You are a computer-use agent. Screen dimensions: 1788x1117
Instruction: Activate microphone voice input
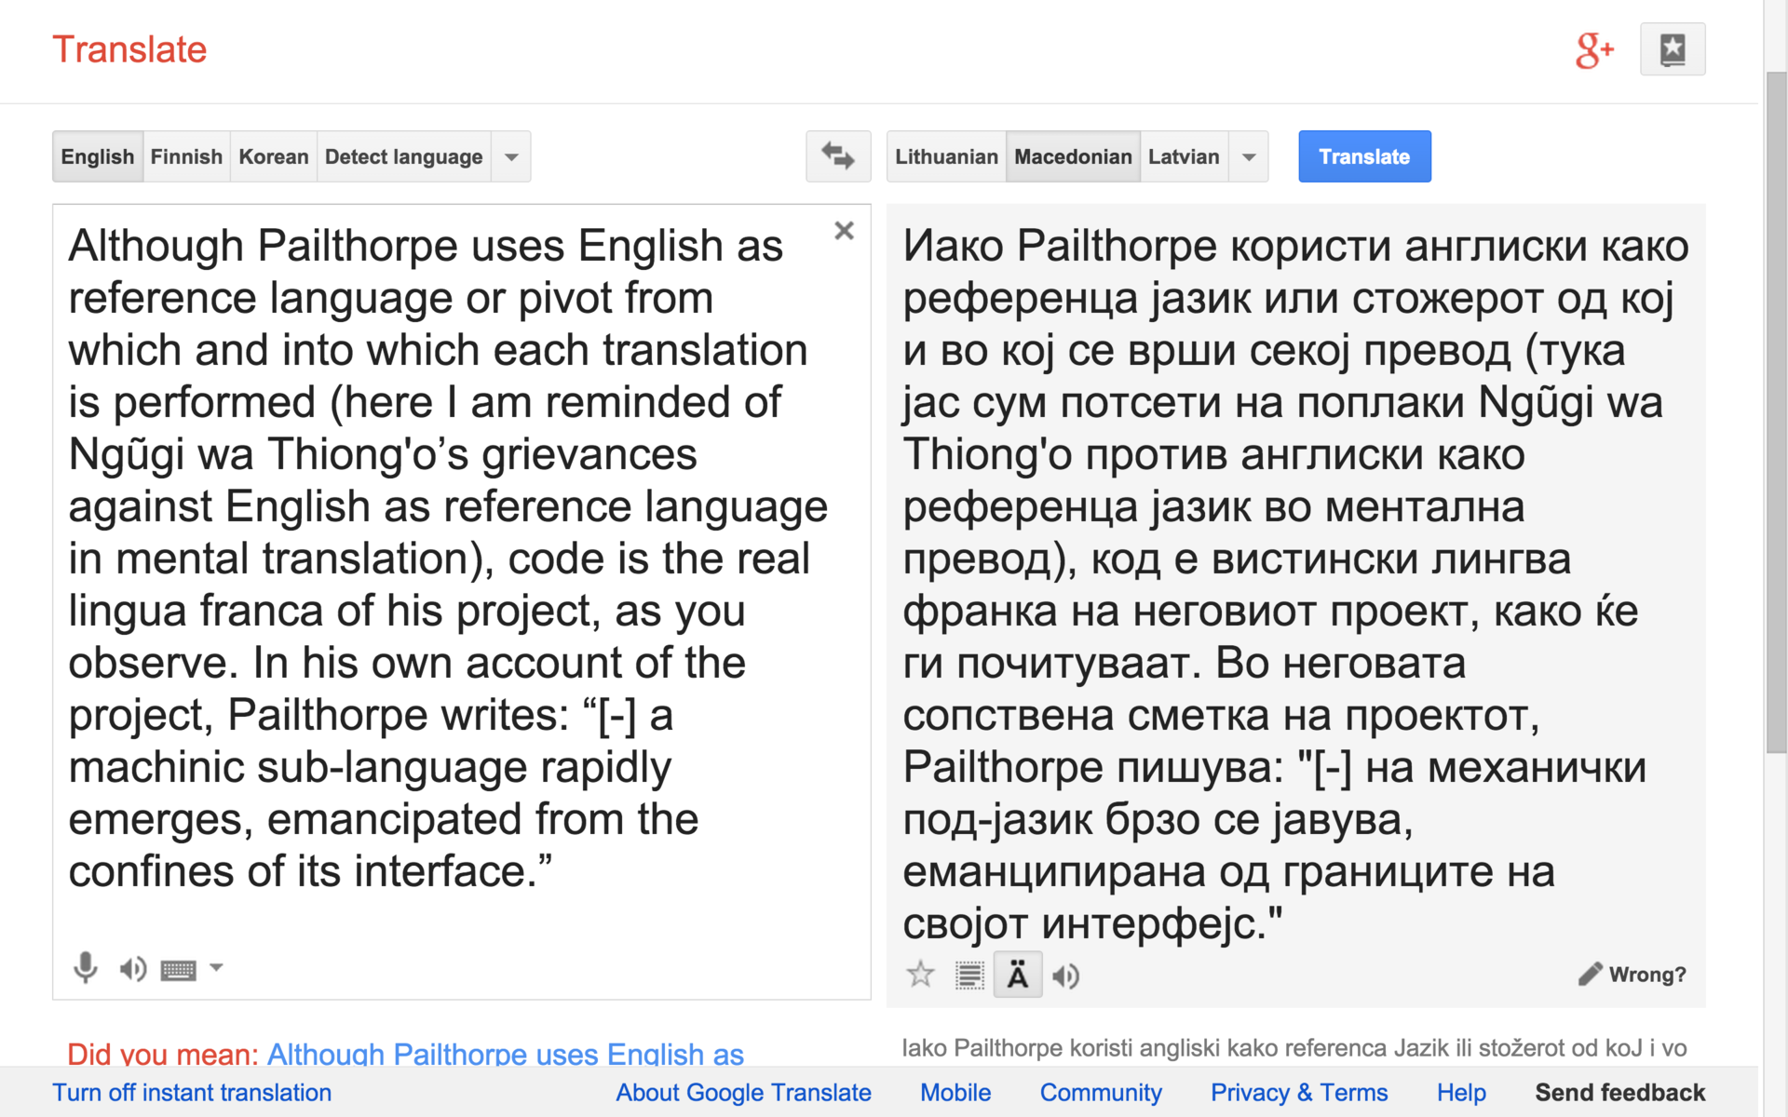85,968
